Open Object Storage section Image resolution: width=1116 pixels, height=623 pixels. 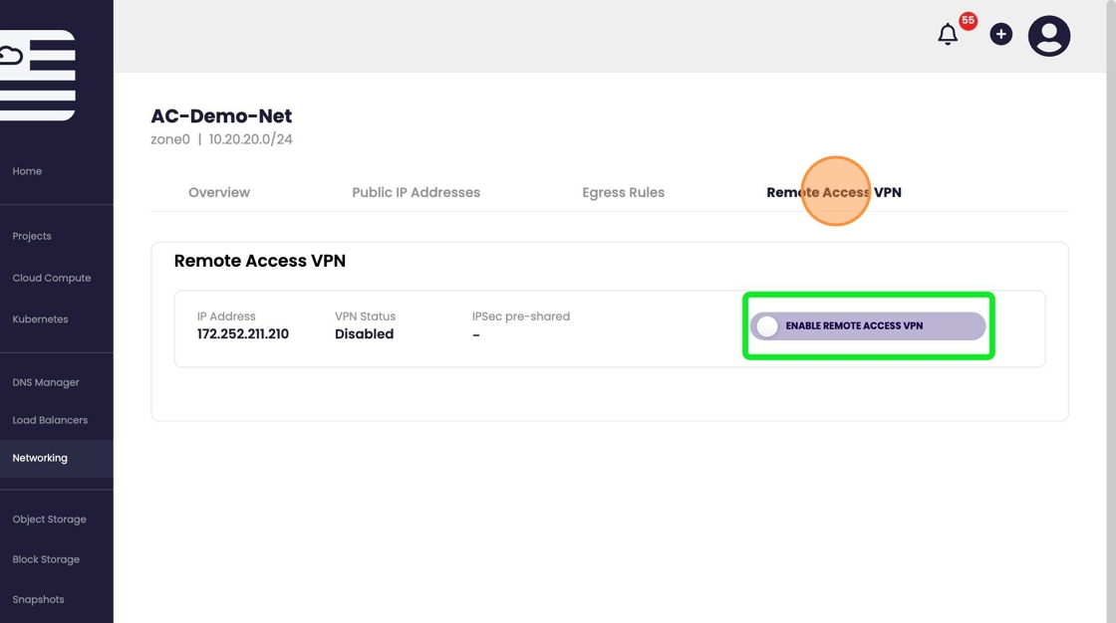[49, 519]
